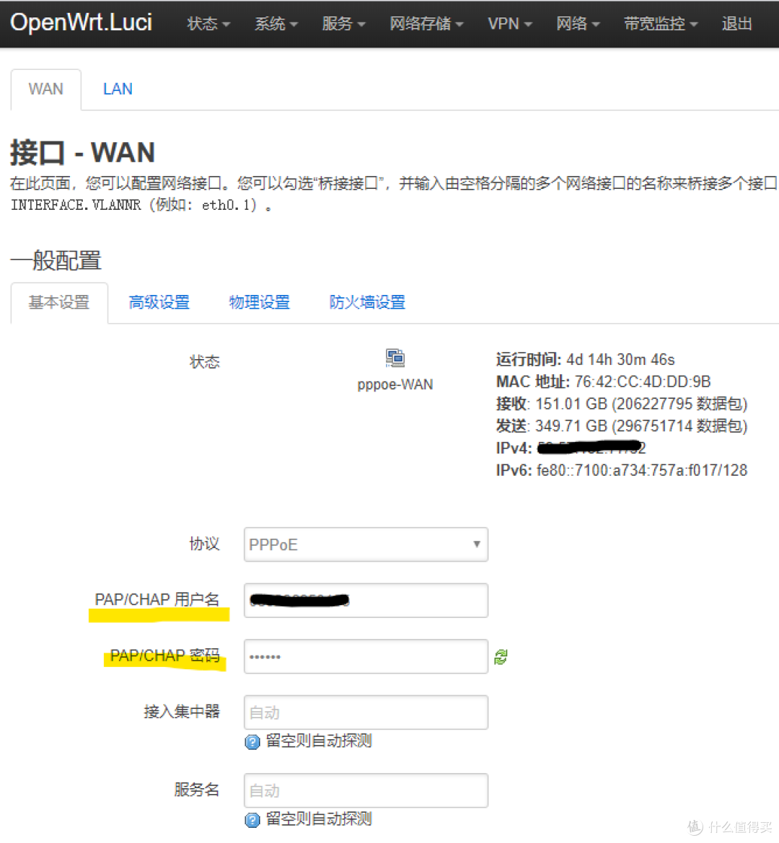Click 留空则自动探测 hint under 服务名

click(x=319, y=818)
